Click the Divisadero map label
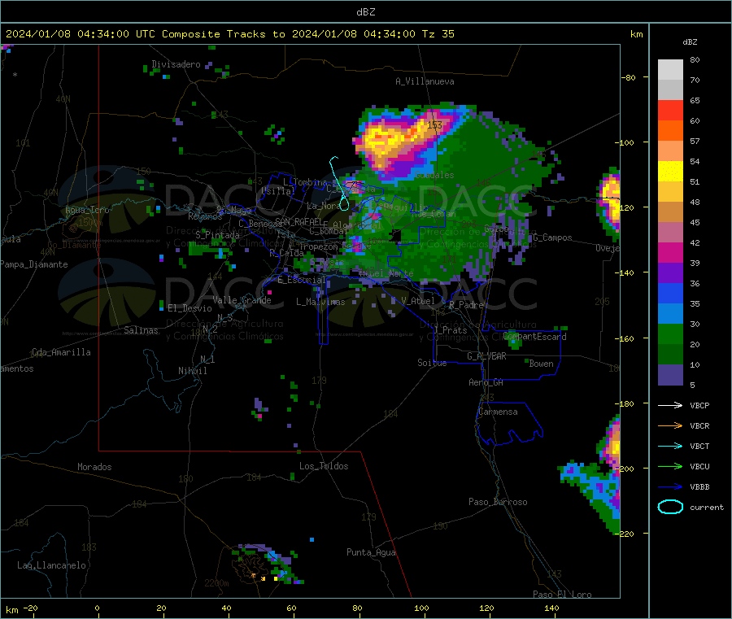The image size is (732, 619). click(176, 64)
